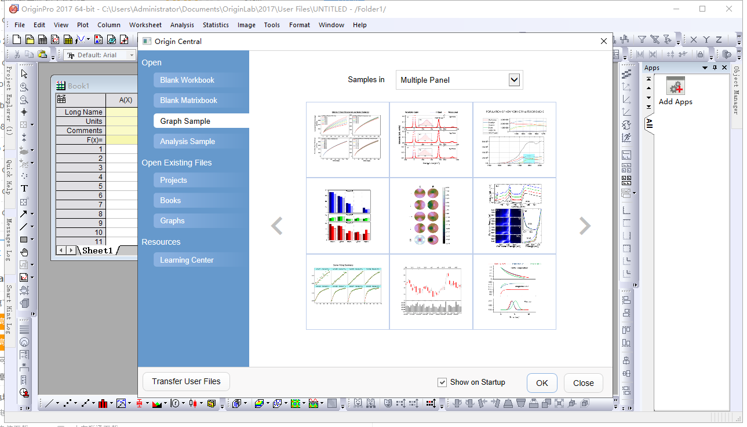Expand the Line tool dropdown arrow

click(32, 227)
